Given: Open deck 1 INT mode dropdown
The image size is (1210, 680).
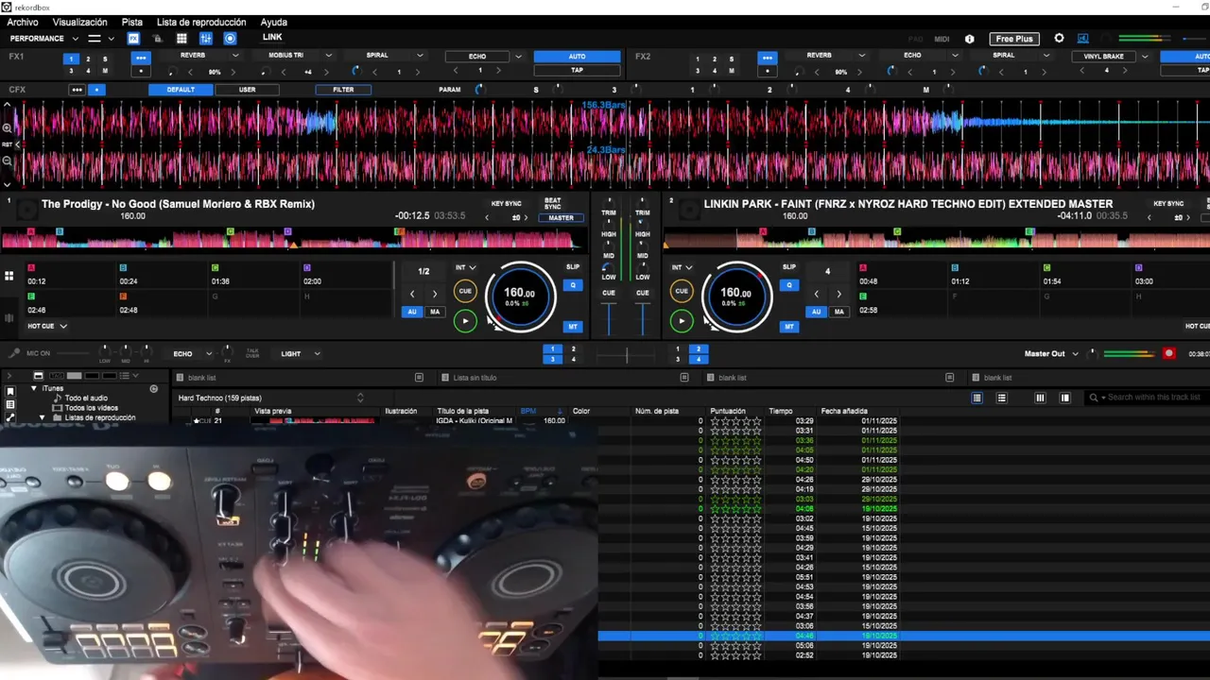Looking at the screenshot, I should pos(465,268).
